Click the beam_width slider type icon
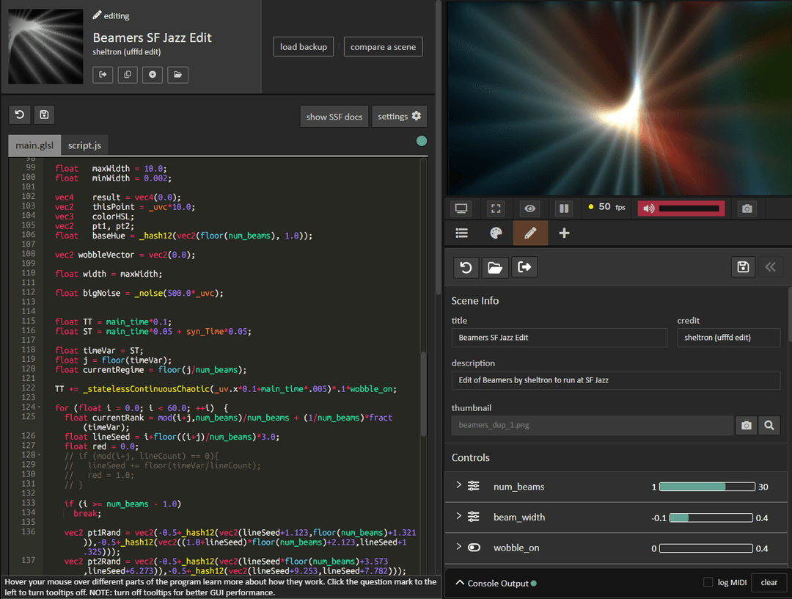This screenshot has width=792, height=599. tap(474, 517)
